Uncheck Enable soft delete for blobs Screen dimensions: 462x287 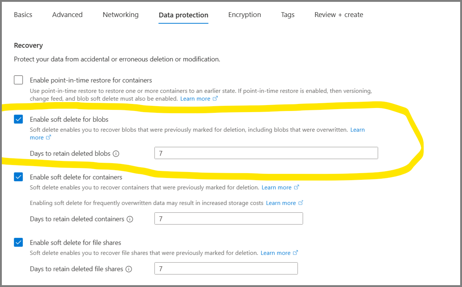(18, 119)
